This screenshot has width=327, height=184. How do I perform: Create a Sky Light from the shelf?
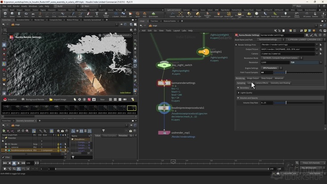click(249, 14)
